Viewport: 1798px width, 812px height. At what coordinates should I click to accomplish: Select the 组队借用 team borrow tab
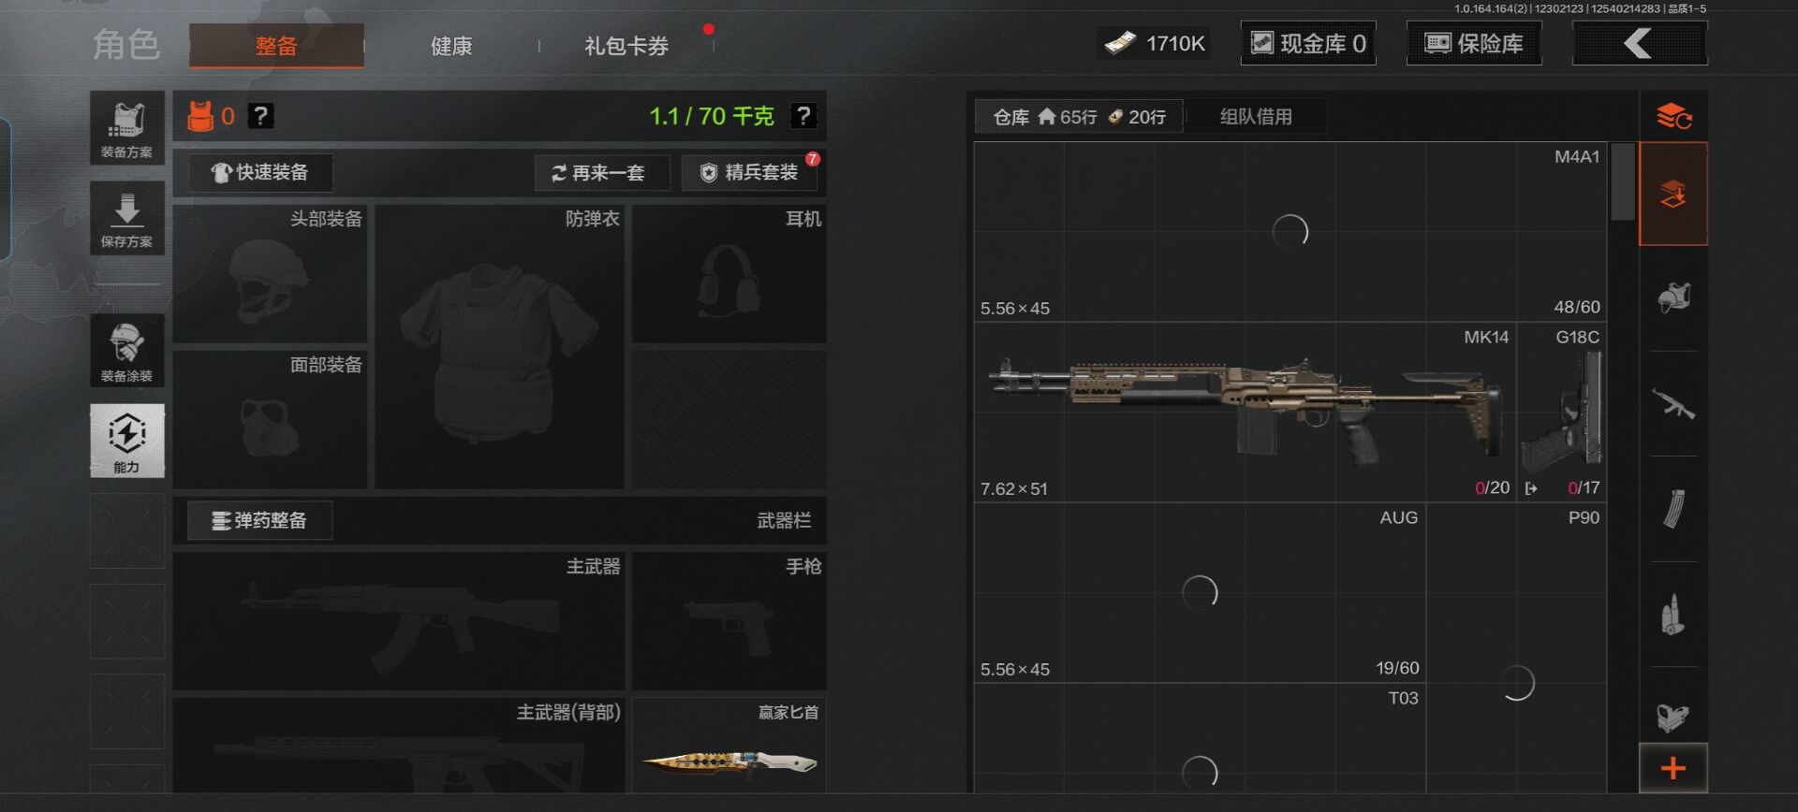pos(1256,117)
